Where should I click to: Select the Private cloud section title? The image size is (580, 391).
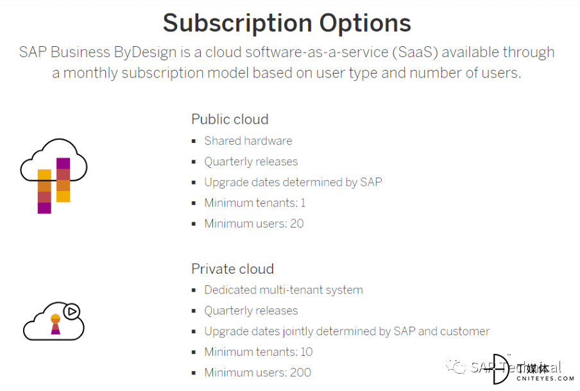233,269
